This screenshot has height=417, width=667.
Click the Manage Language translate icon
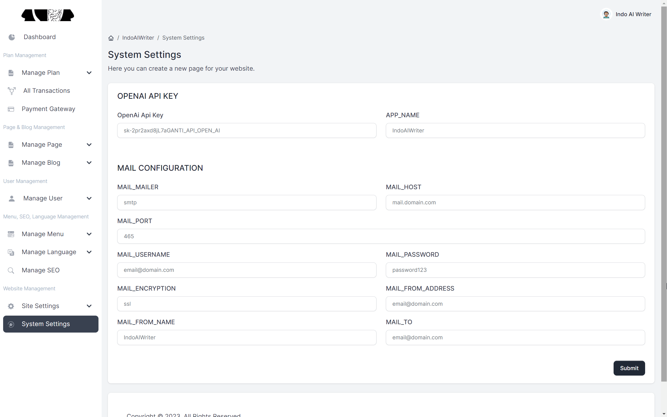click(11, 252)
